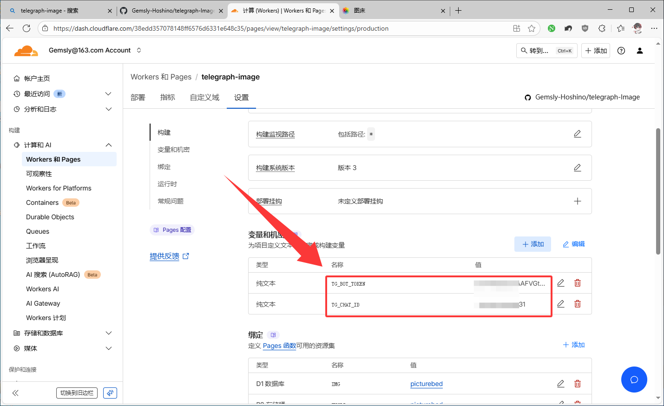Switch to the deployments tab

pyautogui.click(x=138, y=97)
